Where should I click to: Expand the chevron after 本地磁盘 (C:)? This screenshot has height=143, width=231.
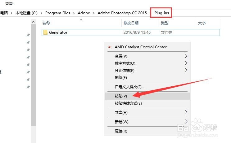pyautogui.click(x=41, y=13)
